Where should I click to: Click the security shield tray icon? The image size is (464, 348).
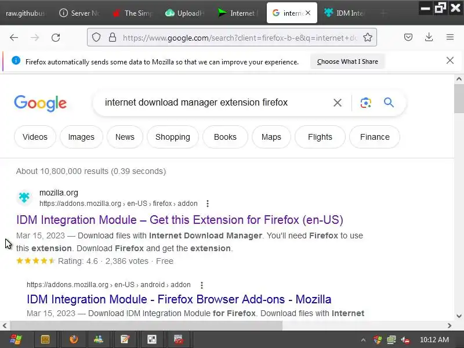point(378,340)
